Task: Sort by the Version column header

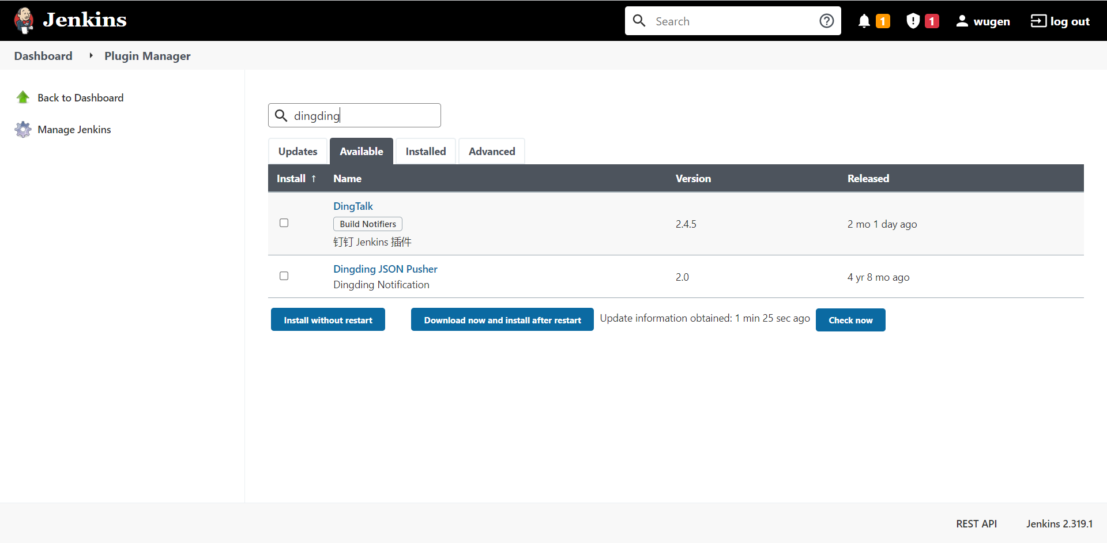Action: point(693,179)
